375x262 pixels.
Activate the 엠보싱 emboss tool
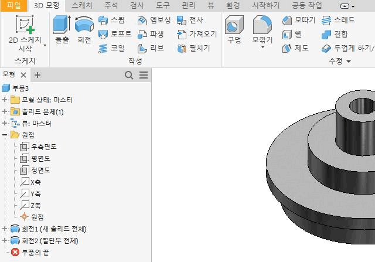click(x=154, y=20)
